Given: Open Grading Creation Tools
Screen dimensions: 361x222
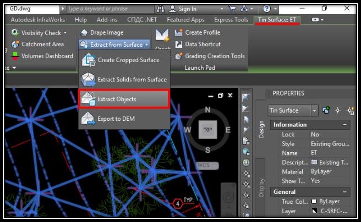Looking at the screenshot, I should pos(210,56).
